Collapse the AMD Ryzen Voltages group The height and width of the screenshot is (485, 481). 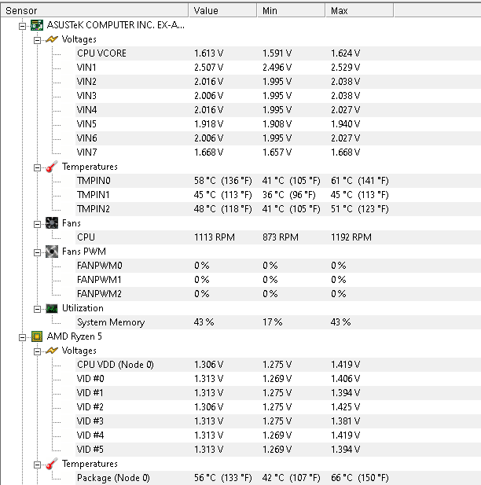37,351
